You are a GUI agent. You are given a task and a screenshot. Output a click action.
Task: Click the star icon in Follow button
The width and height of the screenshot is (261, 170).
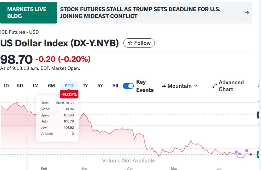pos(130,43)
